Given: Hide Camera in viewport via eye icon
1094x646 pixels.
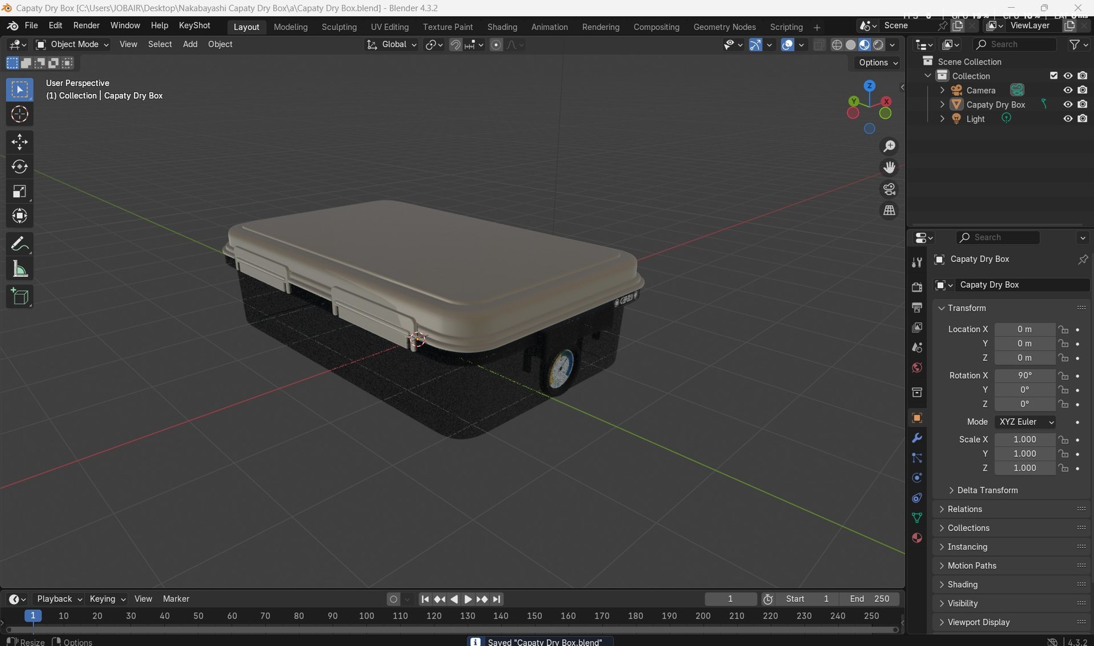Looking at the screenshot, I should 1068,90.
